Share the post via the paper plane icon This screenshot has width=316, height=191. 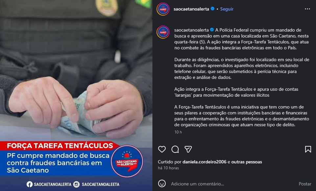pyautogui.click(x=188, y=149)
